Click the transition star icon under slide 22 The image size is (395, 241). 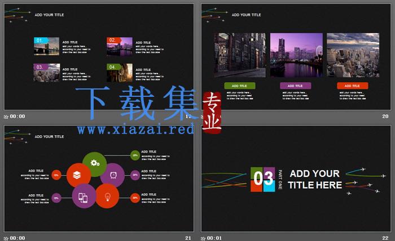click(x=203, y=239)
